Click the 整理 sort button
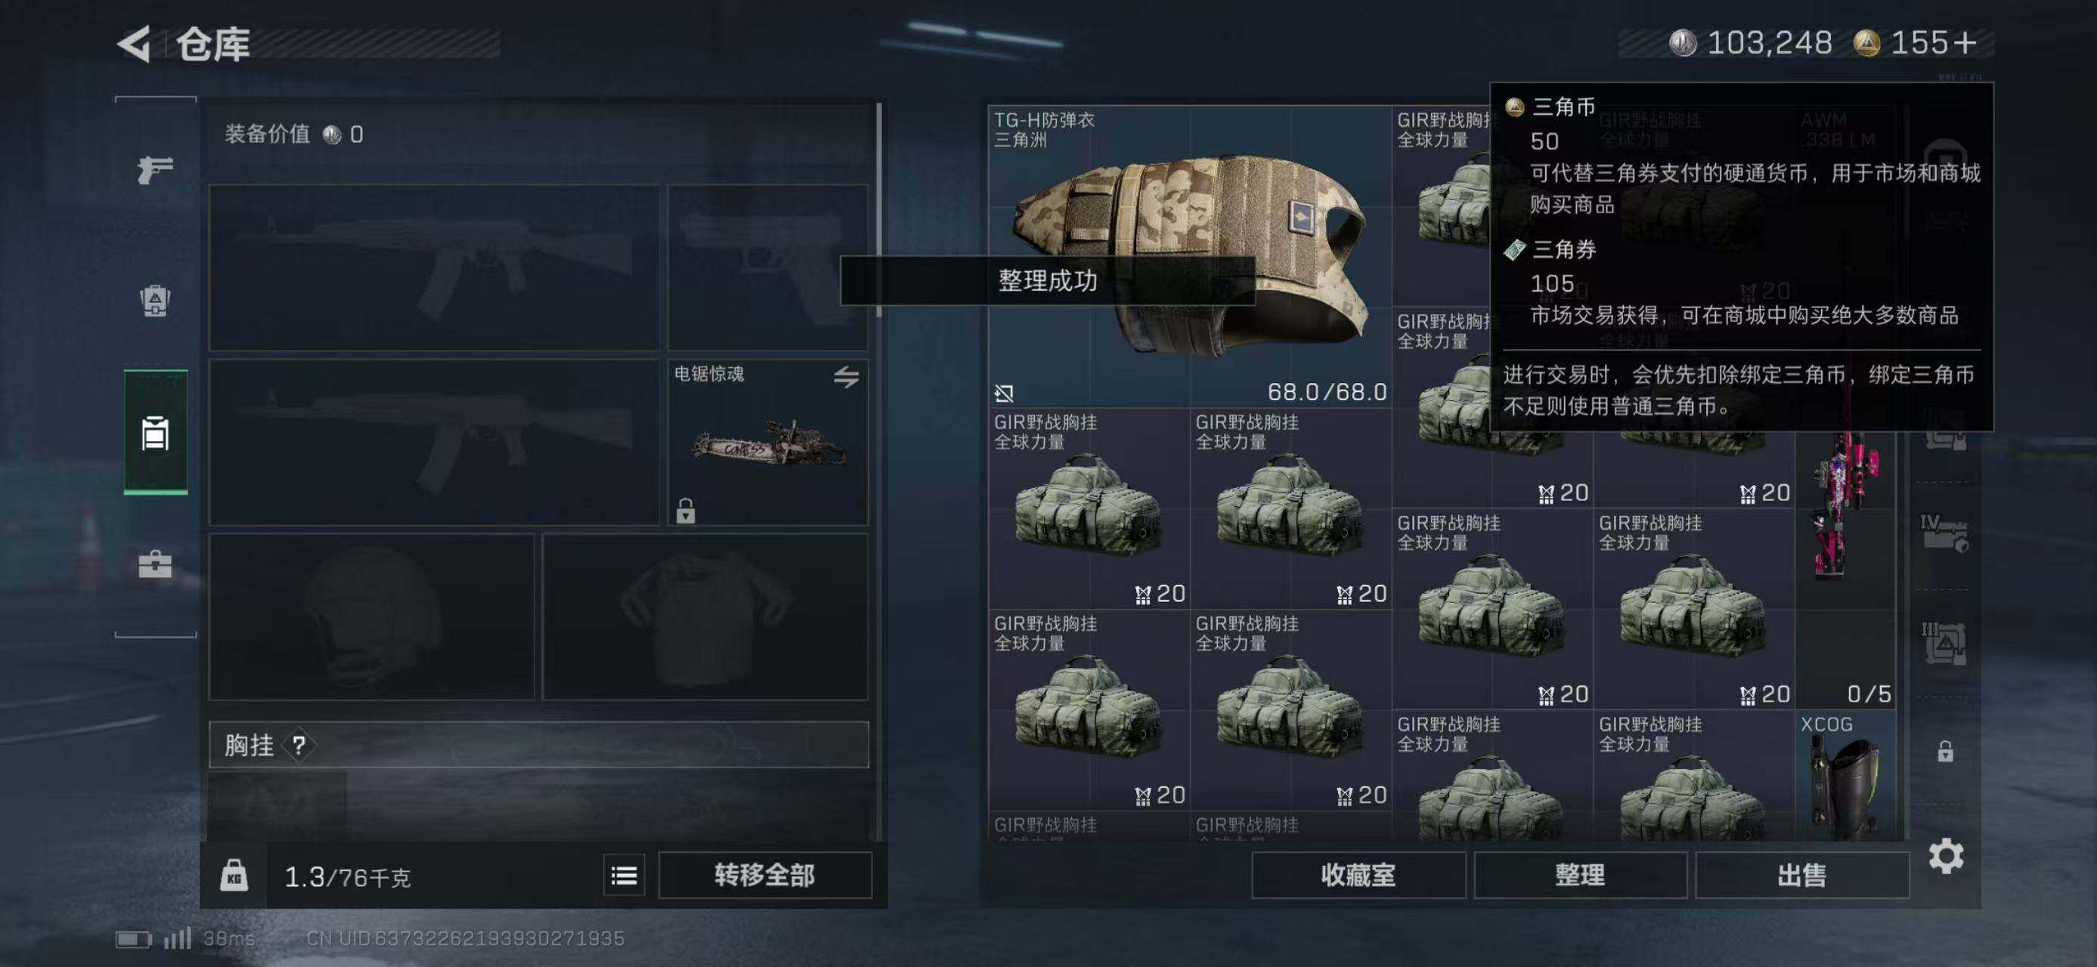Screen dimensions: 2097x967 [1580, 875]
